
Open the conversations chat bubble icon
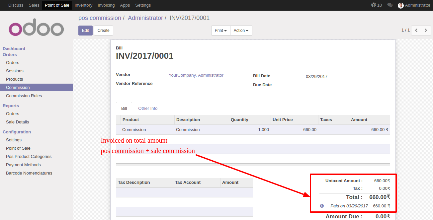point(390,5)
